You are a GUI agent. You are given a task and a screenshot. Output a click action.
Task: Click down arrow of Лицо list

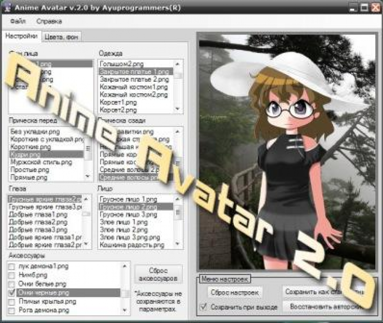point(178,244)
